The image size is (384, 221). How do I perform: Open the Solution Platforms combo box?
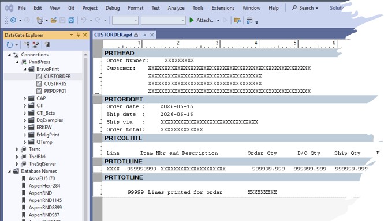163,20
